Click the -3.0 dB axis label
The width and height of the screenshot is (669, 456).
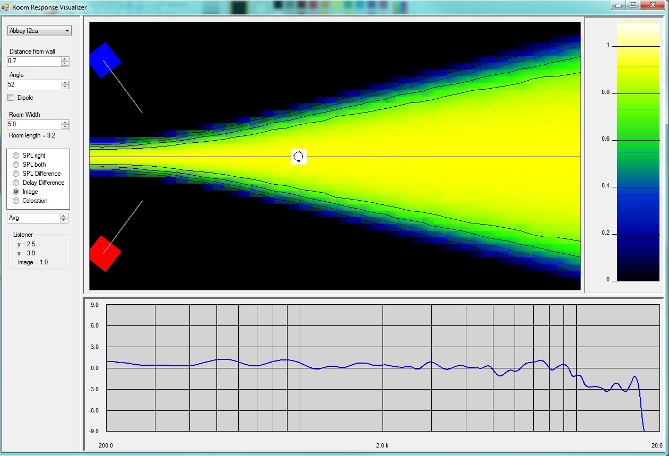[x=94, y=389]
